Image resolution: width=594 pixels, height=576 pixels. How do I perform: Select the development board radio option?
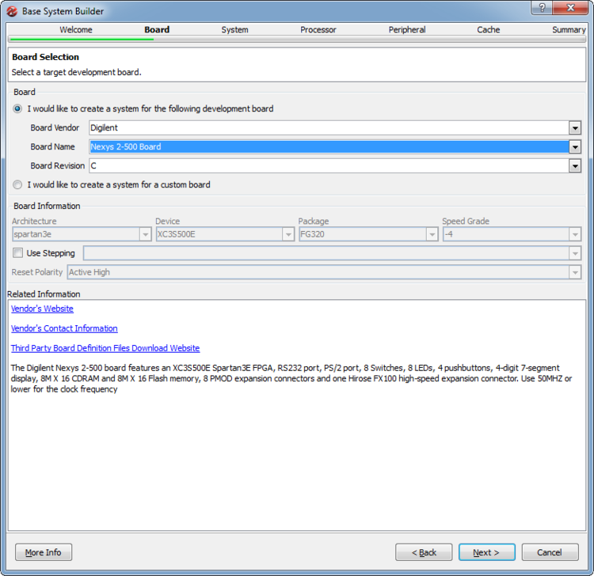point(17,109)
